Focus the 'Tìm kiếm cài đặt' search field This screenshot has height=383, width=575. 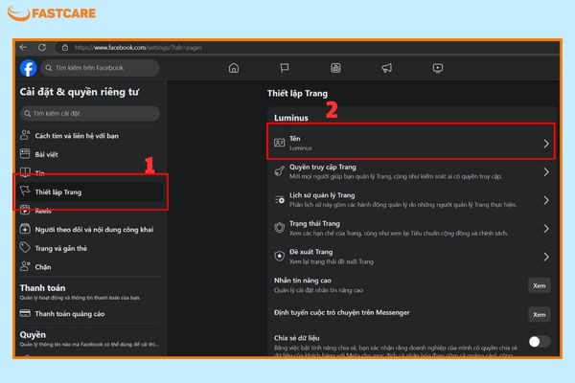(90, 114)
